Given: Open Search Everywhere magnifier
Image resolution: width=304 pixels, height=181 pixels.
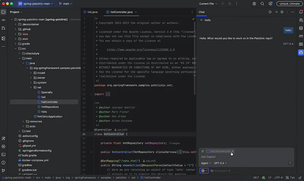Looking at the screenshot, I should [262, 4].
